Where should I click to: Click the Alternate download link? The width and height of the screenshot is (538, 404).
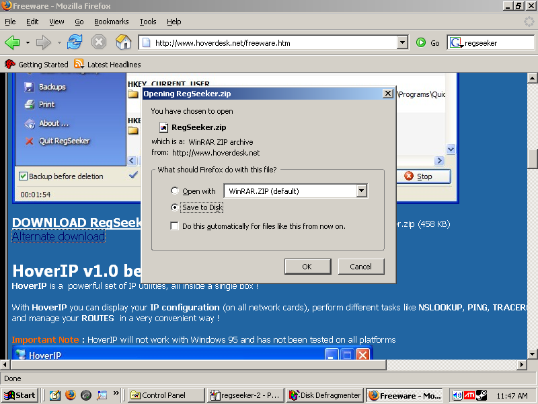point(59,236)
